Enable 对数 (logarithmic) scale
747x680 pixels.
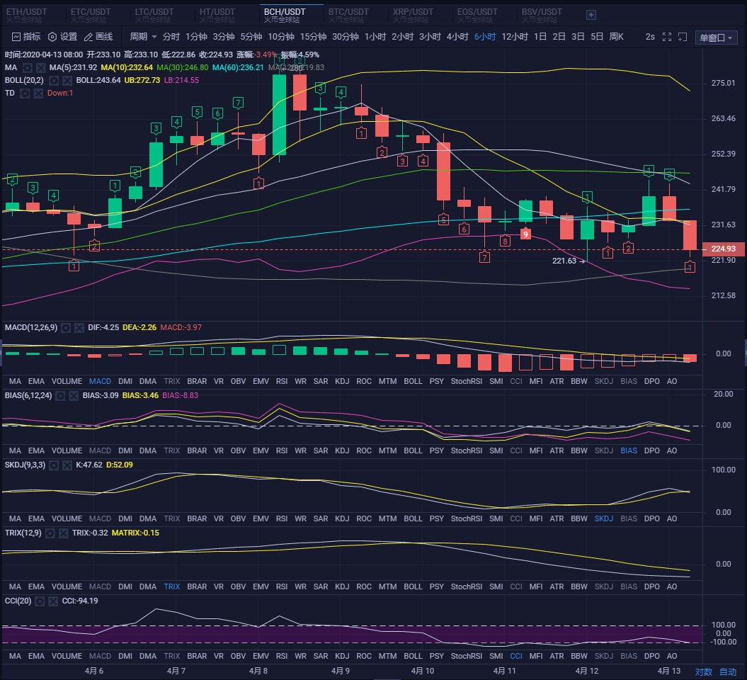coord(705,671)
